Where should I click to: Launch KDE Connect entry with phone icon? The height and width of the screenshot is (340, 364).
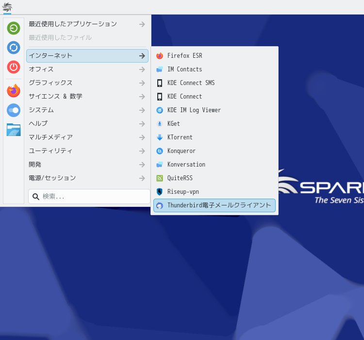click(214, 97)
